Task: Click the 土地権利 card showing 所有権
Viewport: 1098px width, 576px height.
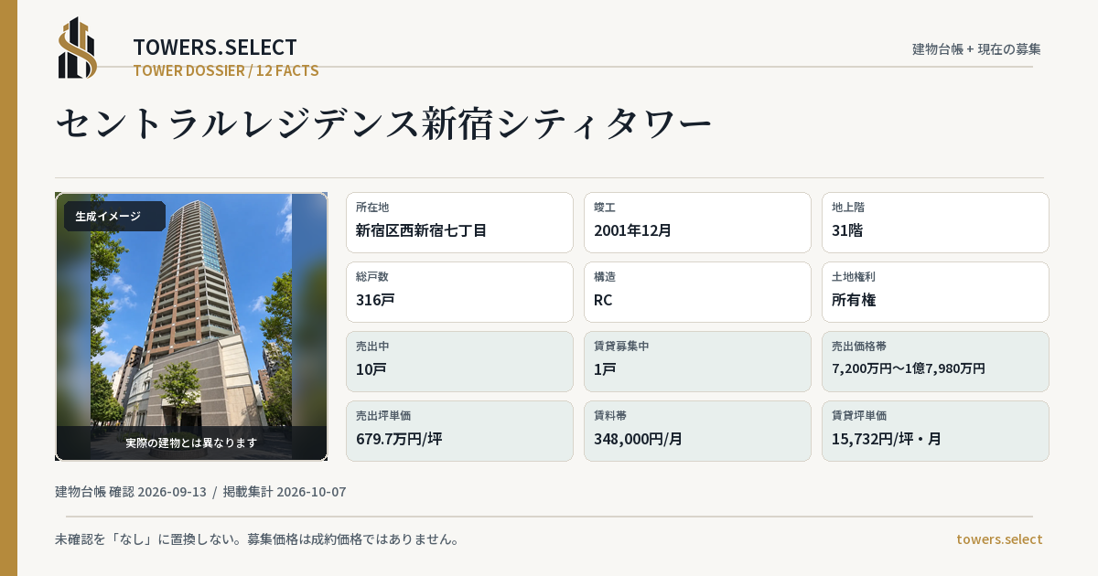Action: click(935, 292)
